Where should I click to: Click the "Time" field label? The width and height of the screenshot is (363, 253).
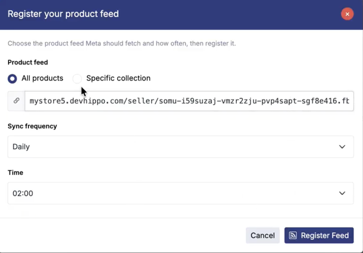tap(15, 173)
